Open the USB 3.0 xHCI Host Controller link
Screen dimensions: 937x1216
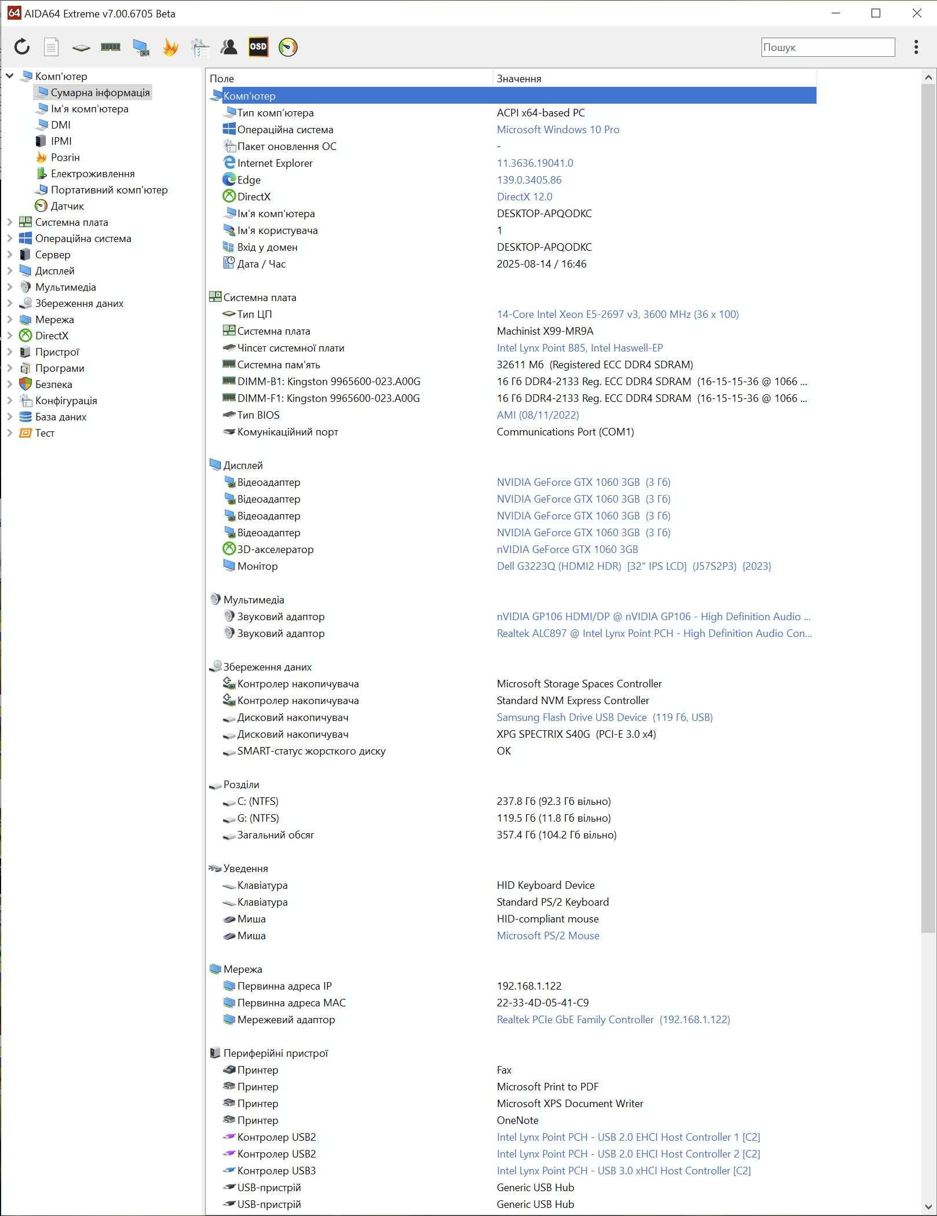pyautogui.click(x=624, y=1171)
